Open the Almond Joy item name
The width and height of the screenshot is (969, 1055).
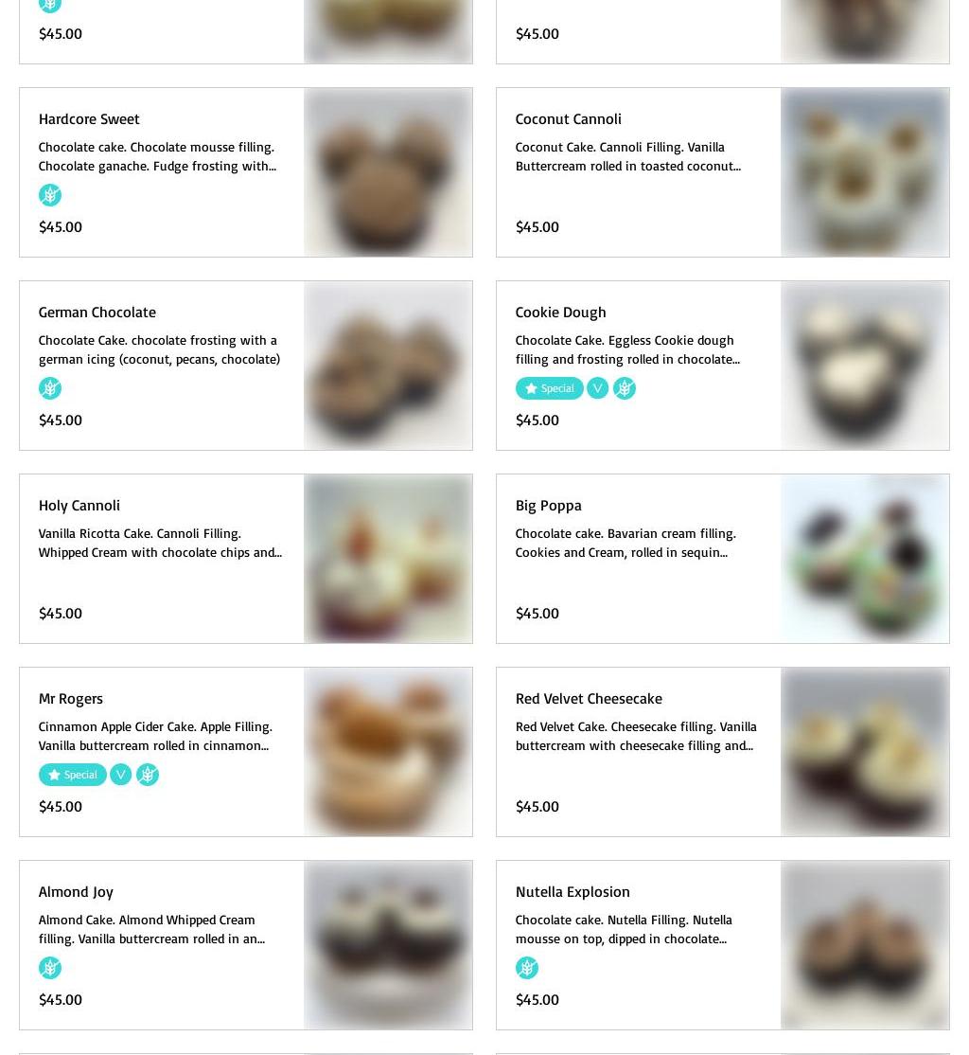[x=76, y=892]
